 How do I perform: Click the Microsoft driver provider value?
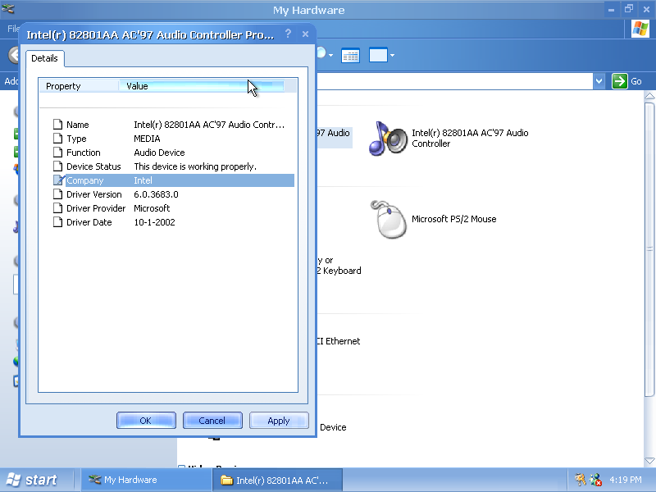(152, 208)
